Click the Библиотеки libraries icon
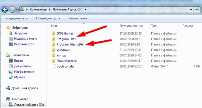This screenshot has width=202, height=108. tap(8, 55)
